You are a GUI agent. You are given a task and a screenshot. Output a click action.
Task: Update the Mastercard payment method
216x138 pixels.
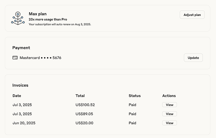193,57
